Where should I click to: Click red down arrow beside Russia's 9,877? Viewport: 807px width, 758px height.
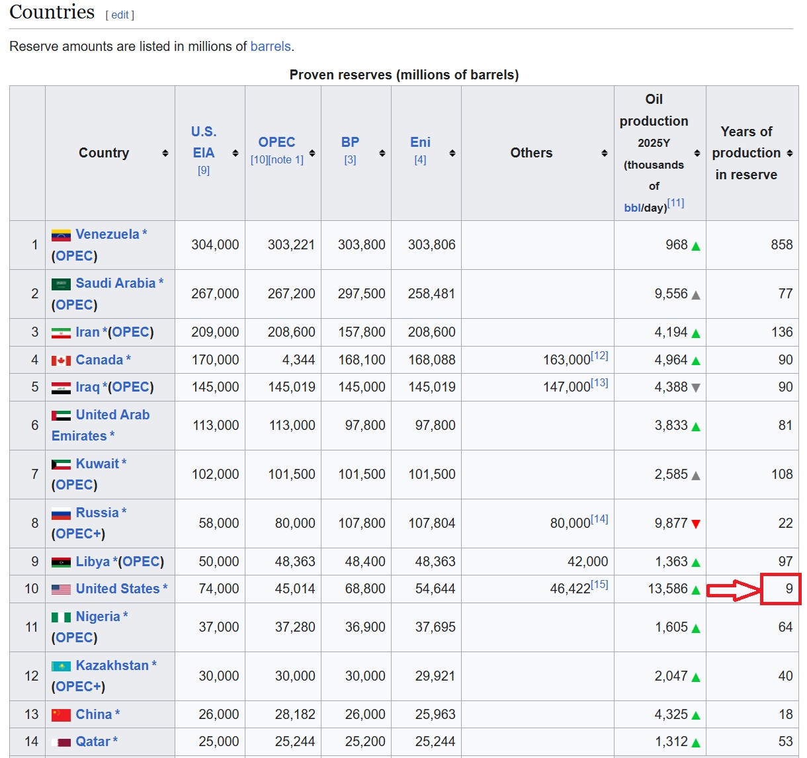(696, 524)
